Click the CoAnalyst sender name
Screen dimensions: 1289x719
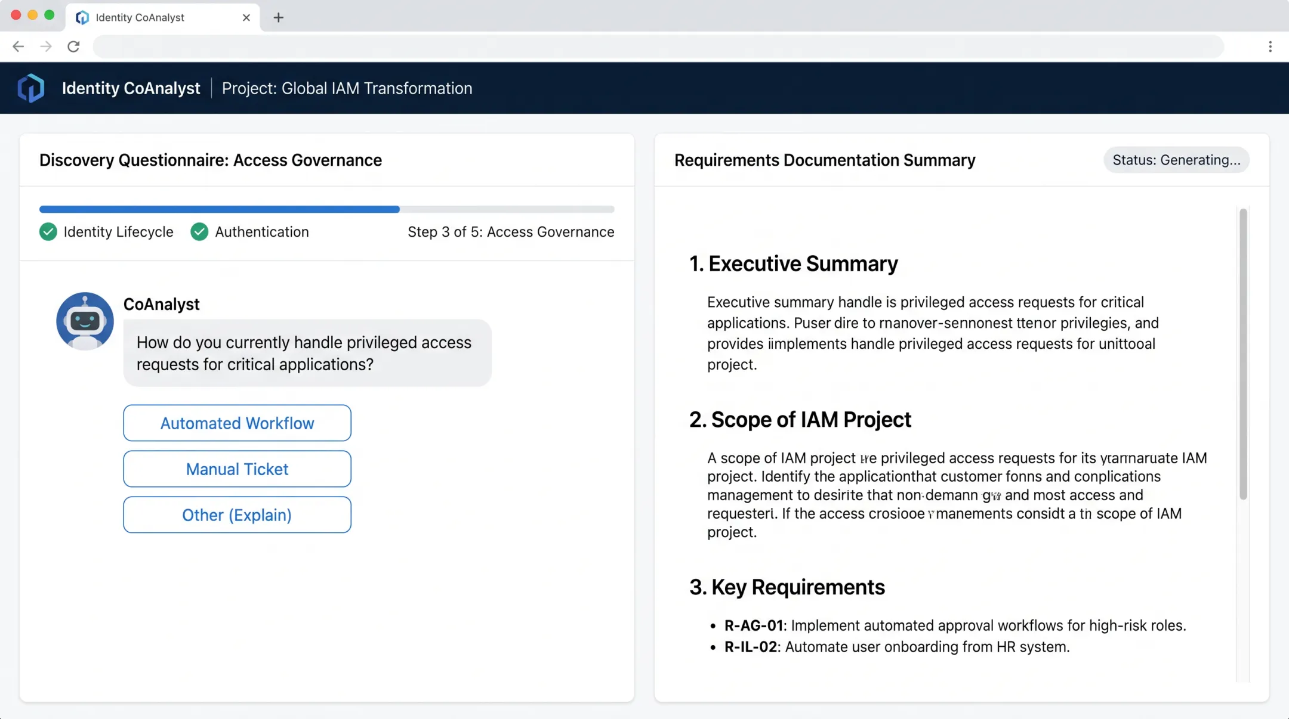click(x=161, y=304)
